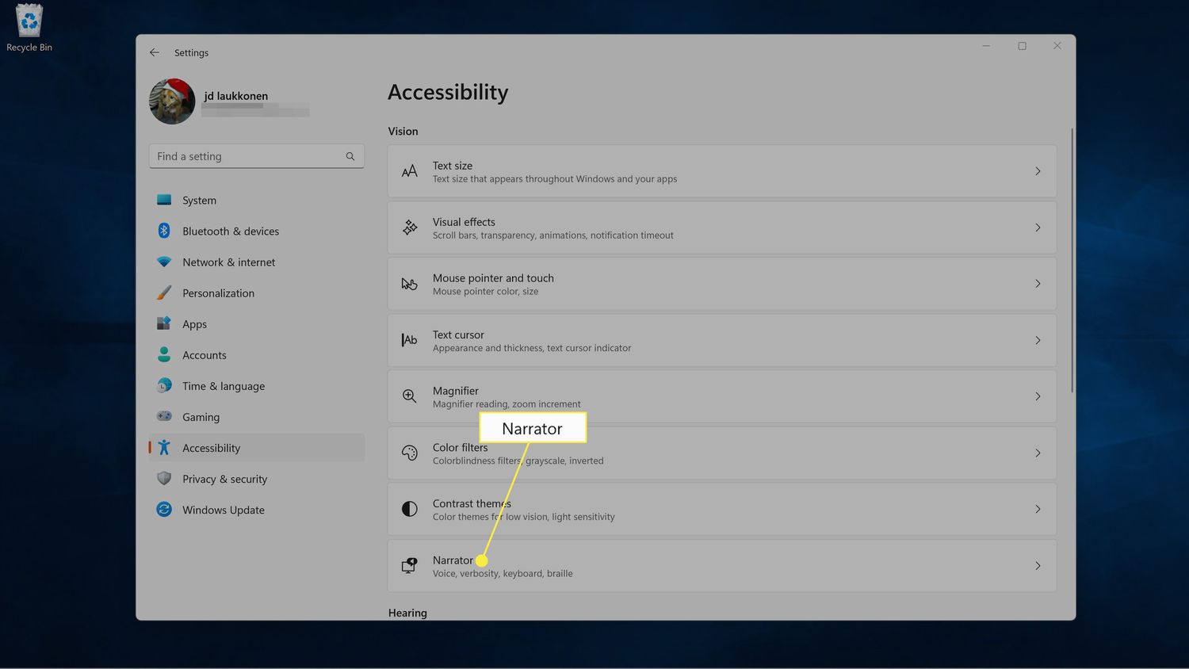Click the jd laukkonen account name

coord(236,96)
